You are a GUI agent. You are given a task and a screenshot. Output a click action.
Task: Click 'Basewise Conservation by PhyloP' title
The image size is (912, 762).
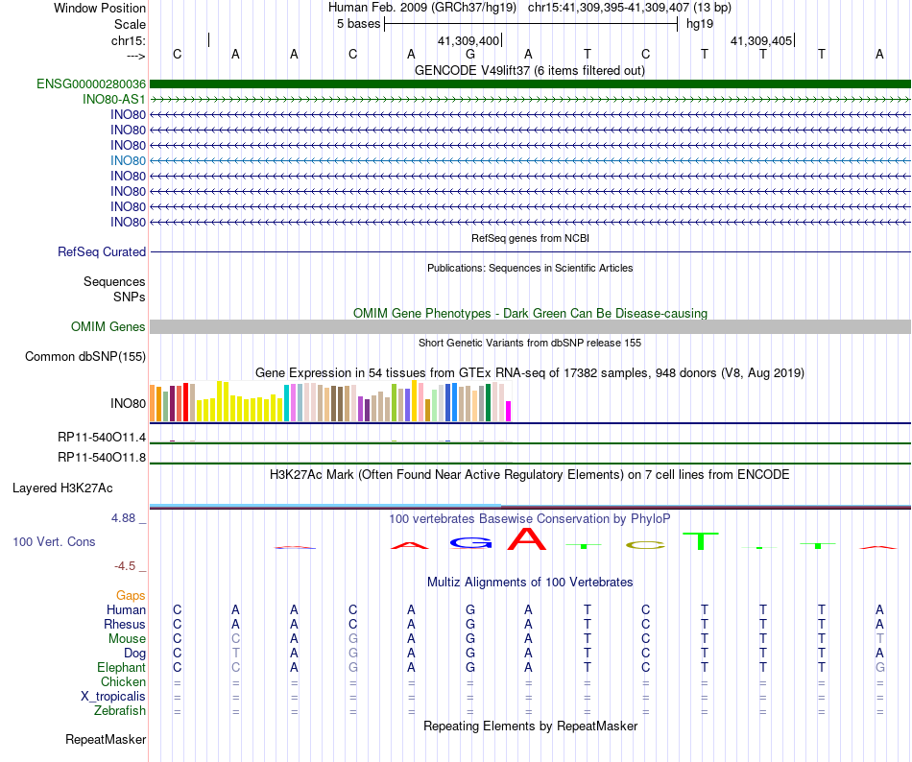(530, 519)
